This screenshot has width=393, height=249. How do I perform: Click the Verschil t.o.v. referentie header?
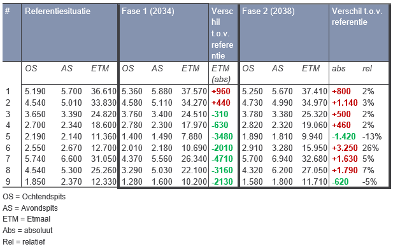click(357, 17)
